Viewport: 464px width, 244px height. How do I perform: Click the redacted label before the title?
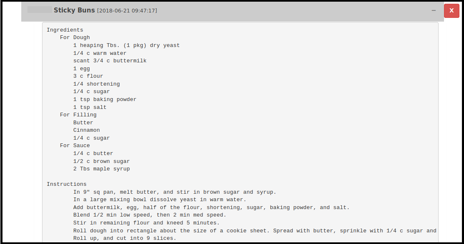pos(38,10)
